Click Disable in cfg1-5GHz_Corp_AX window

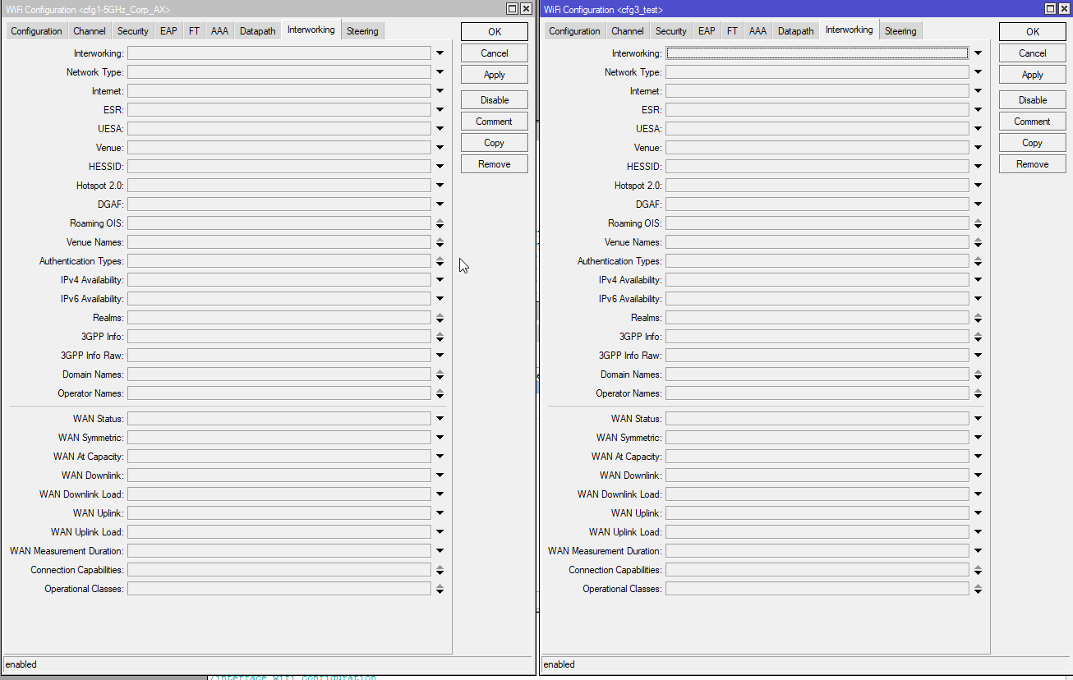[x=495, y=100]
